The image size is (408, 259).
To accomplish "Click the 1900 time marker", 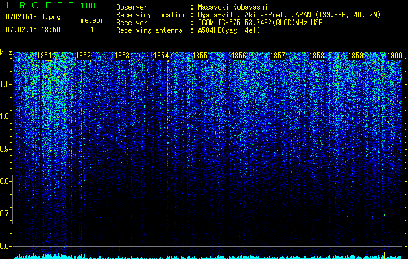I will pyautogui.click(x=395, y=56).
